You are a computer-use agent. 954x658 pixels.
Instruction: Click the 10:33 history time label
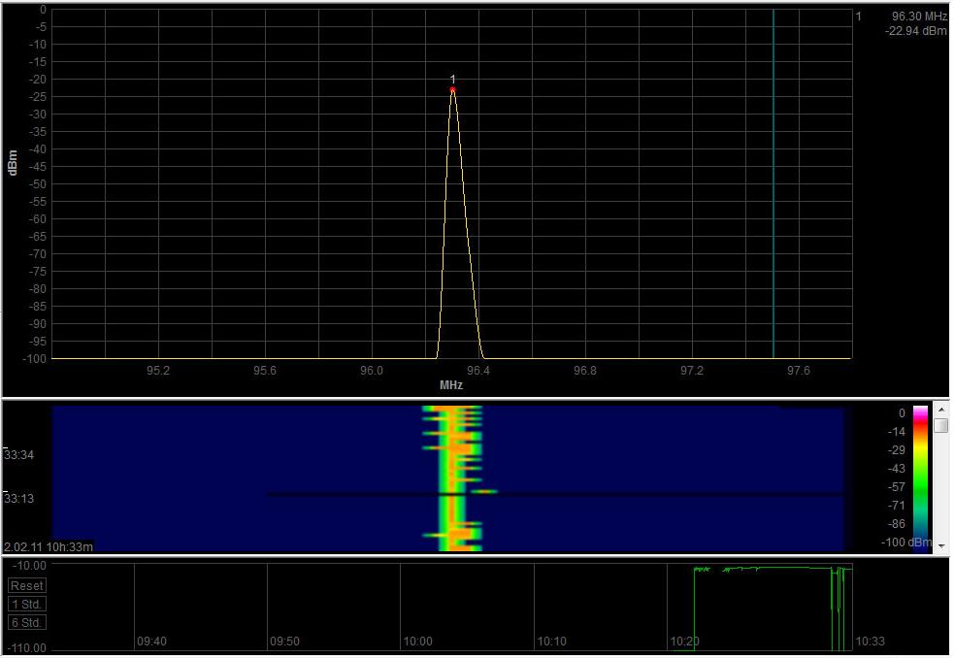coord(870,641)
